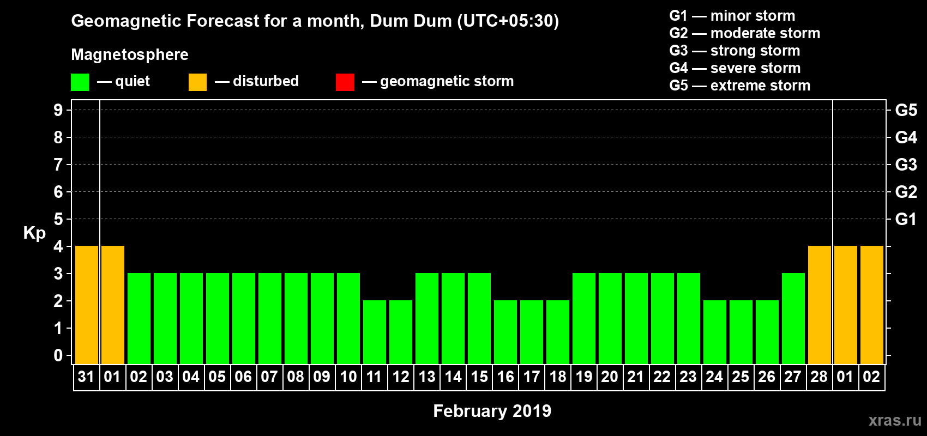The width and height of the screenshot is (927, 436).
Task: Click the green quiet legend swatch
Action: click(80, 82)
